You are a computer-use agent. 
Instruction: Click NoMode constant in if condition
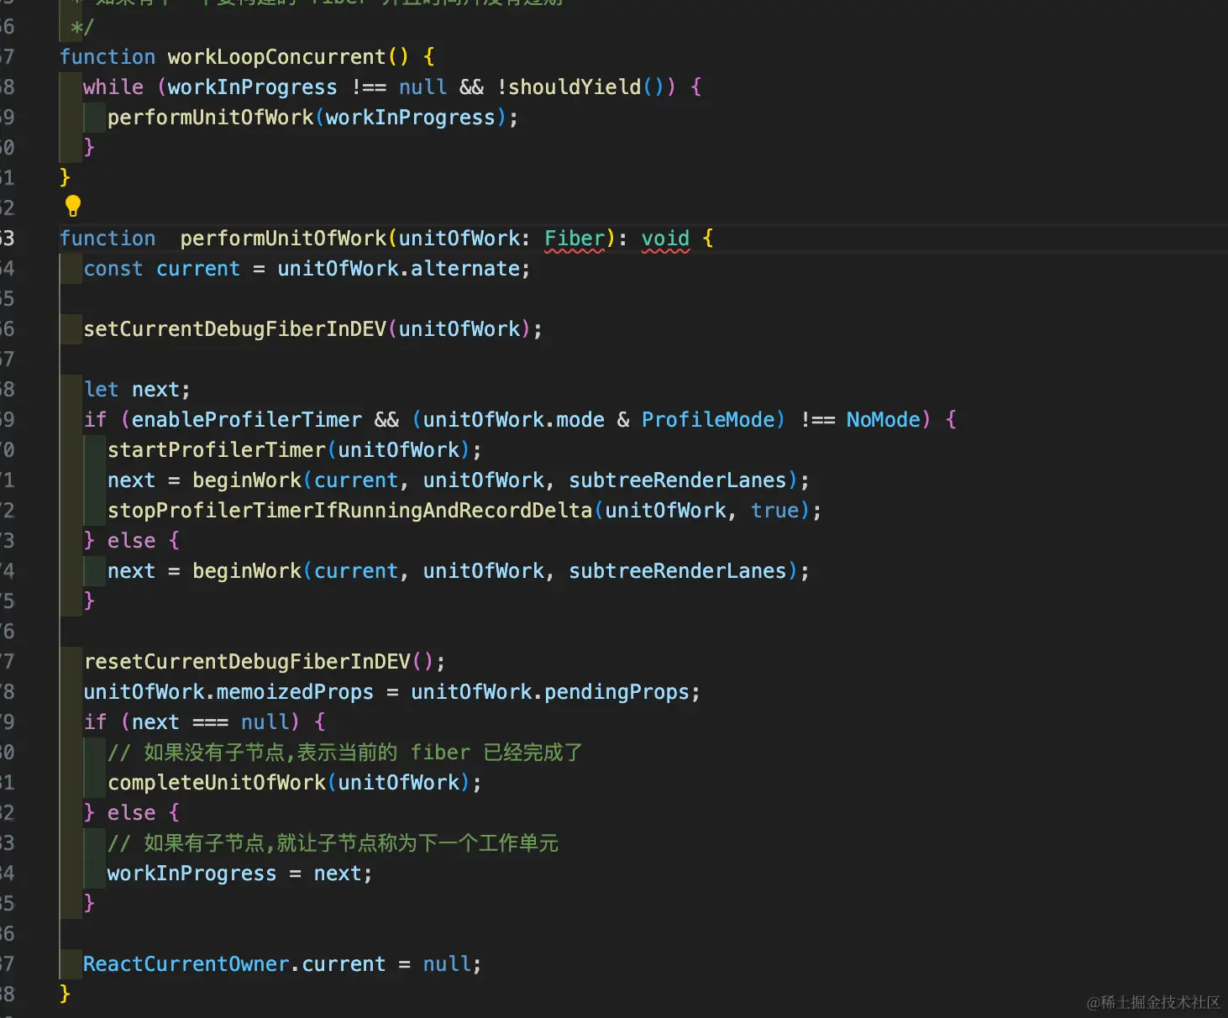(883, 420)
